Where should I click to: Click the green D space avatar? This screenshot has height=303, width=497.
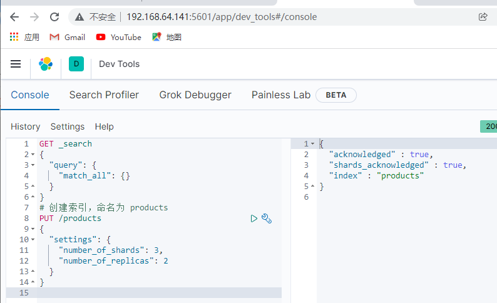click(76, 64)
